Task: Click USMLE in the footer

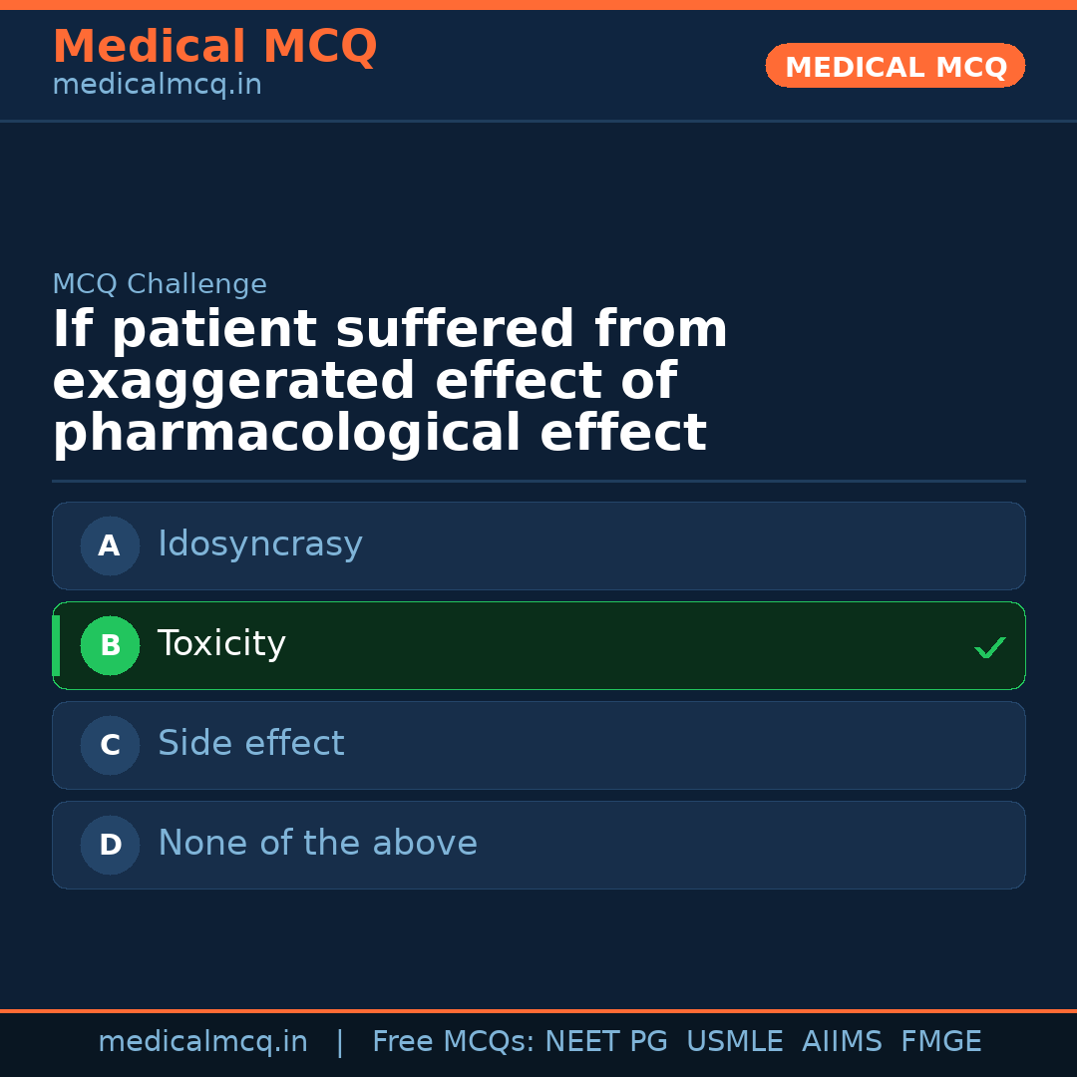Action: pos(735,1040)
